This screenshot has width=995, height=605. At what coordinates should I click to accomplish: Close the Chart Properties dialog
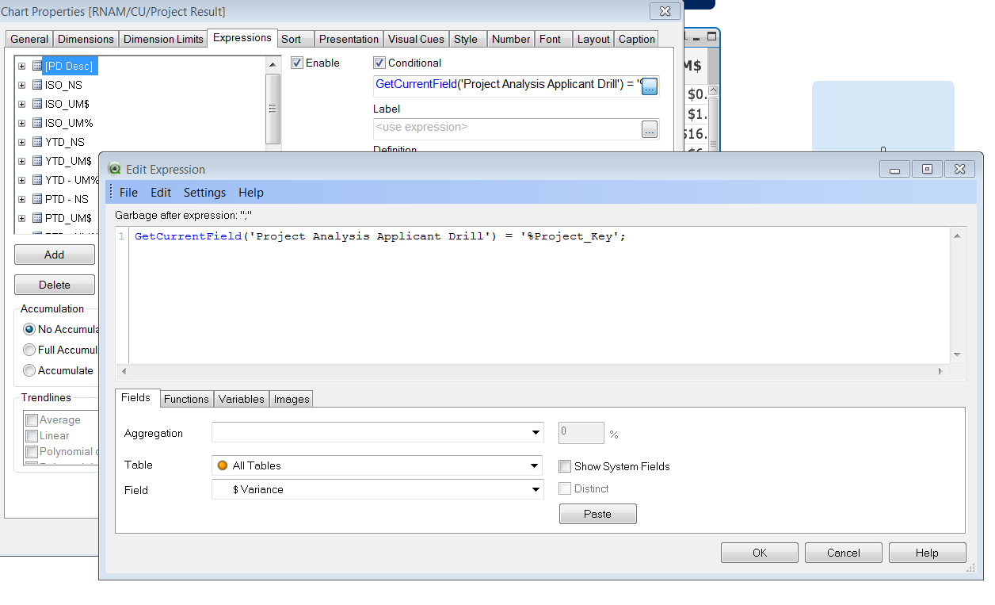pyautogui.click(x=664, y=10)
